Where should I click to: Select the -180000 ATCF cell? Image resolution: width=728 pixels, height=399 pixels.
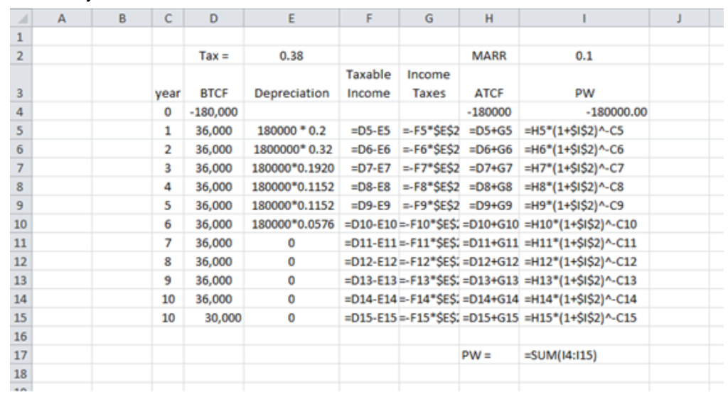[x=489, y=111]
